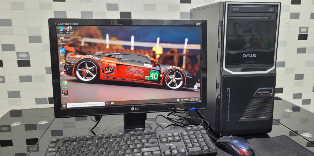Open the AIDA64 desktop shortcut
Image resolution: width=314 pixels, height=156 pixels.
click(x=62, y=51)
